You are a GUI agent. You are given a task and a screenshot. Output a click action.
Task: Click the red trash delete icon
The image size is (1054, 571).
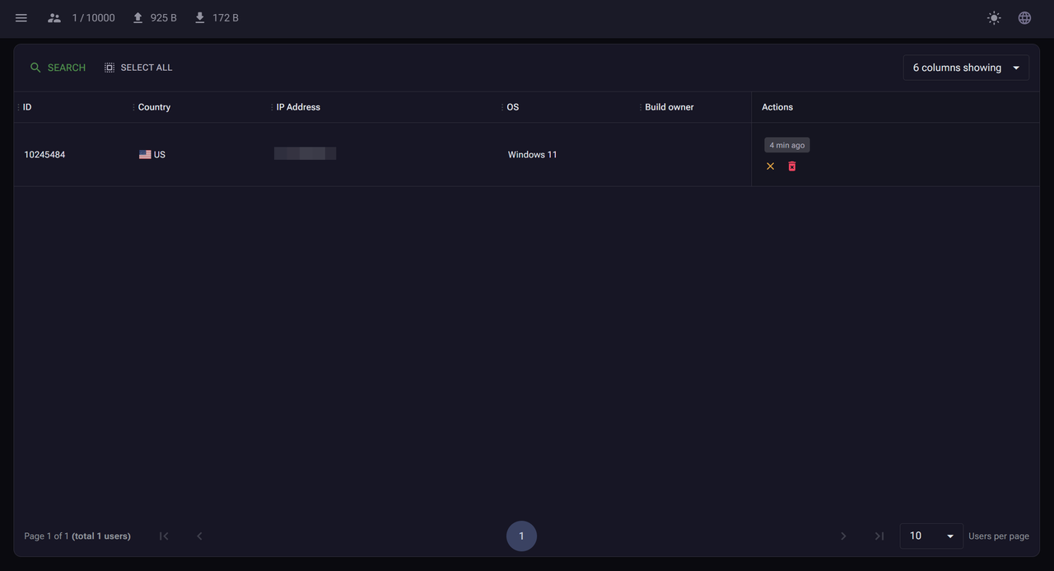coord(792,166)
